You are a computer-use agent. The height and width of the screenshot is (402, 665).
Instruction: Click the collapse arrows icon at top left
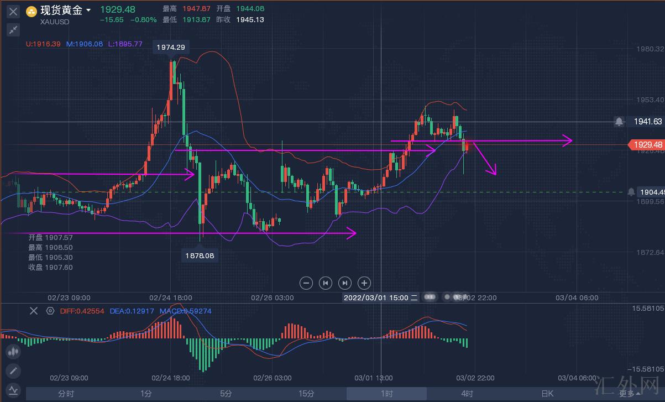pyautogui.click(x=13, y=30)
